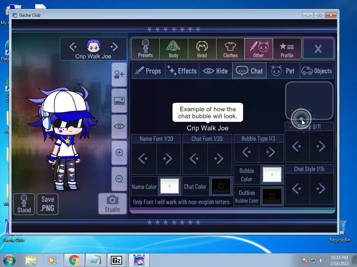Open the Other tab
357x267 pixels.
pos(259,49)
